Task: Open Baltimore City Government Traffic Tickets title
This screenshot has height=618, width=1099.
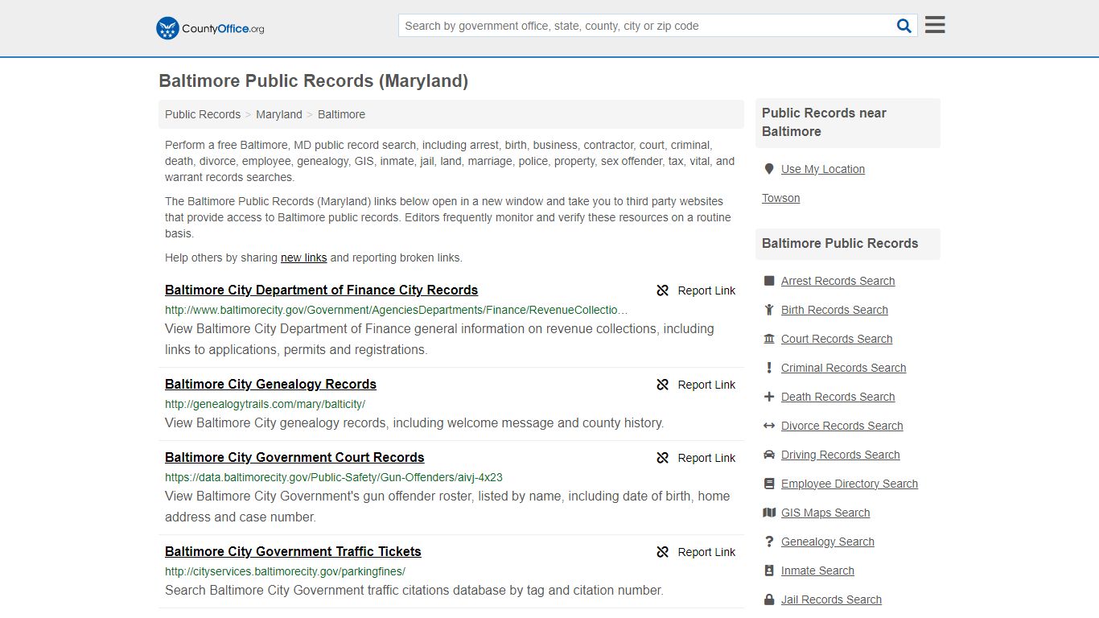Action: coord(293,551)
